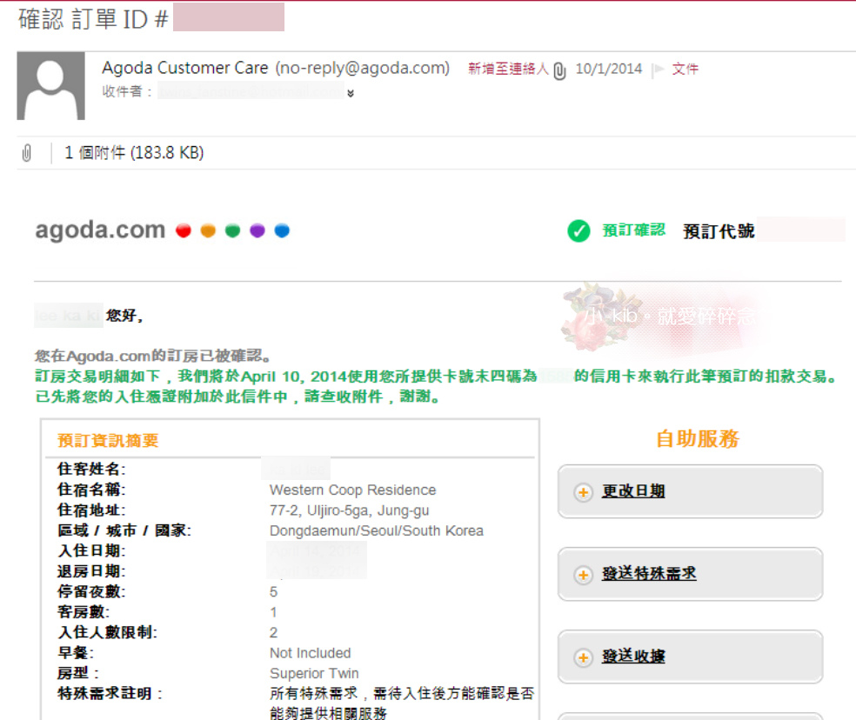Expand recipient details with the double chevron

point(351,93)
